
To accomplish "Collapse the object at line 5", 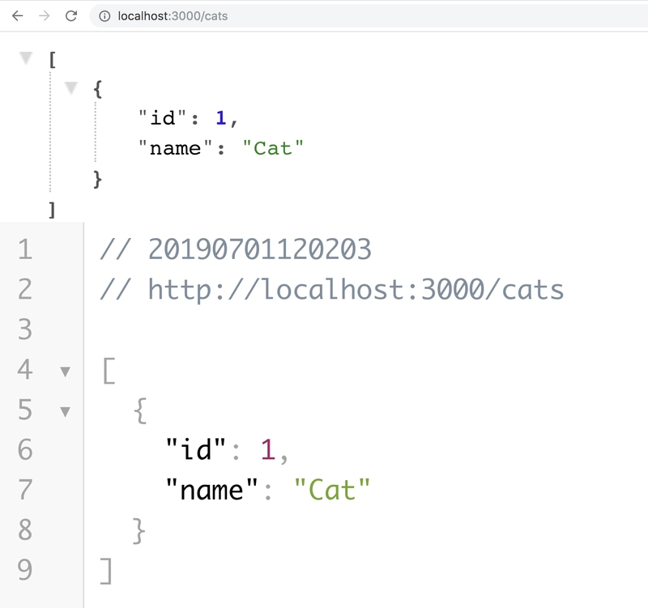I will point(65,411).
